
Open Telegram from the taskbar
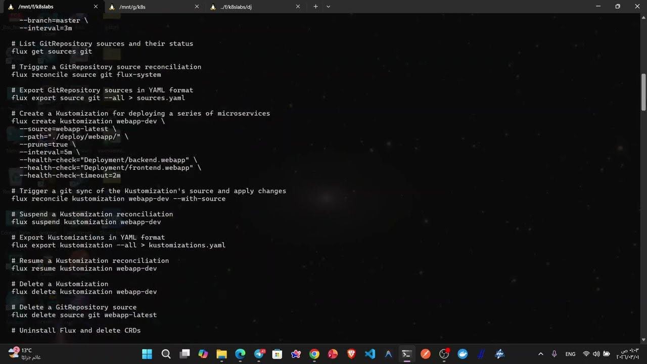(259, 354)
